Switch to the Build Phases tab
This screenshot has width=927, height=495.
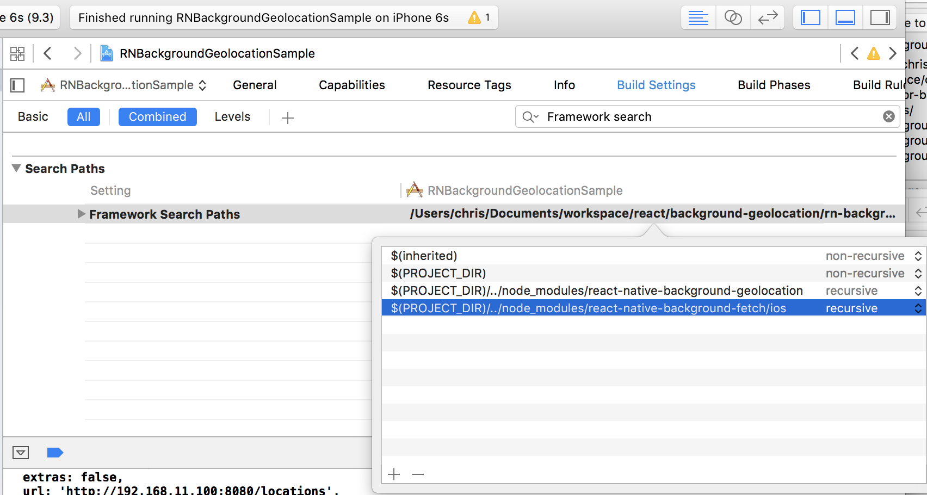[x=774, y=85]
